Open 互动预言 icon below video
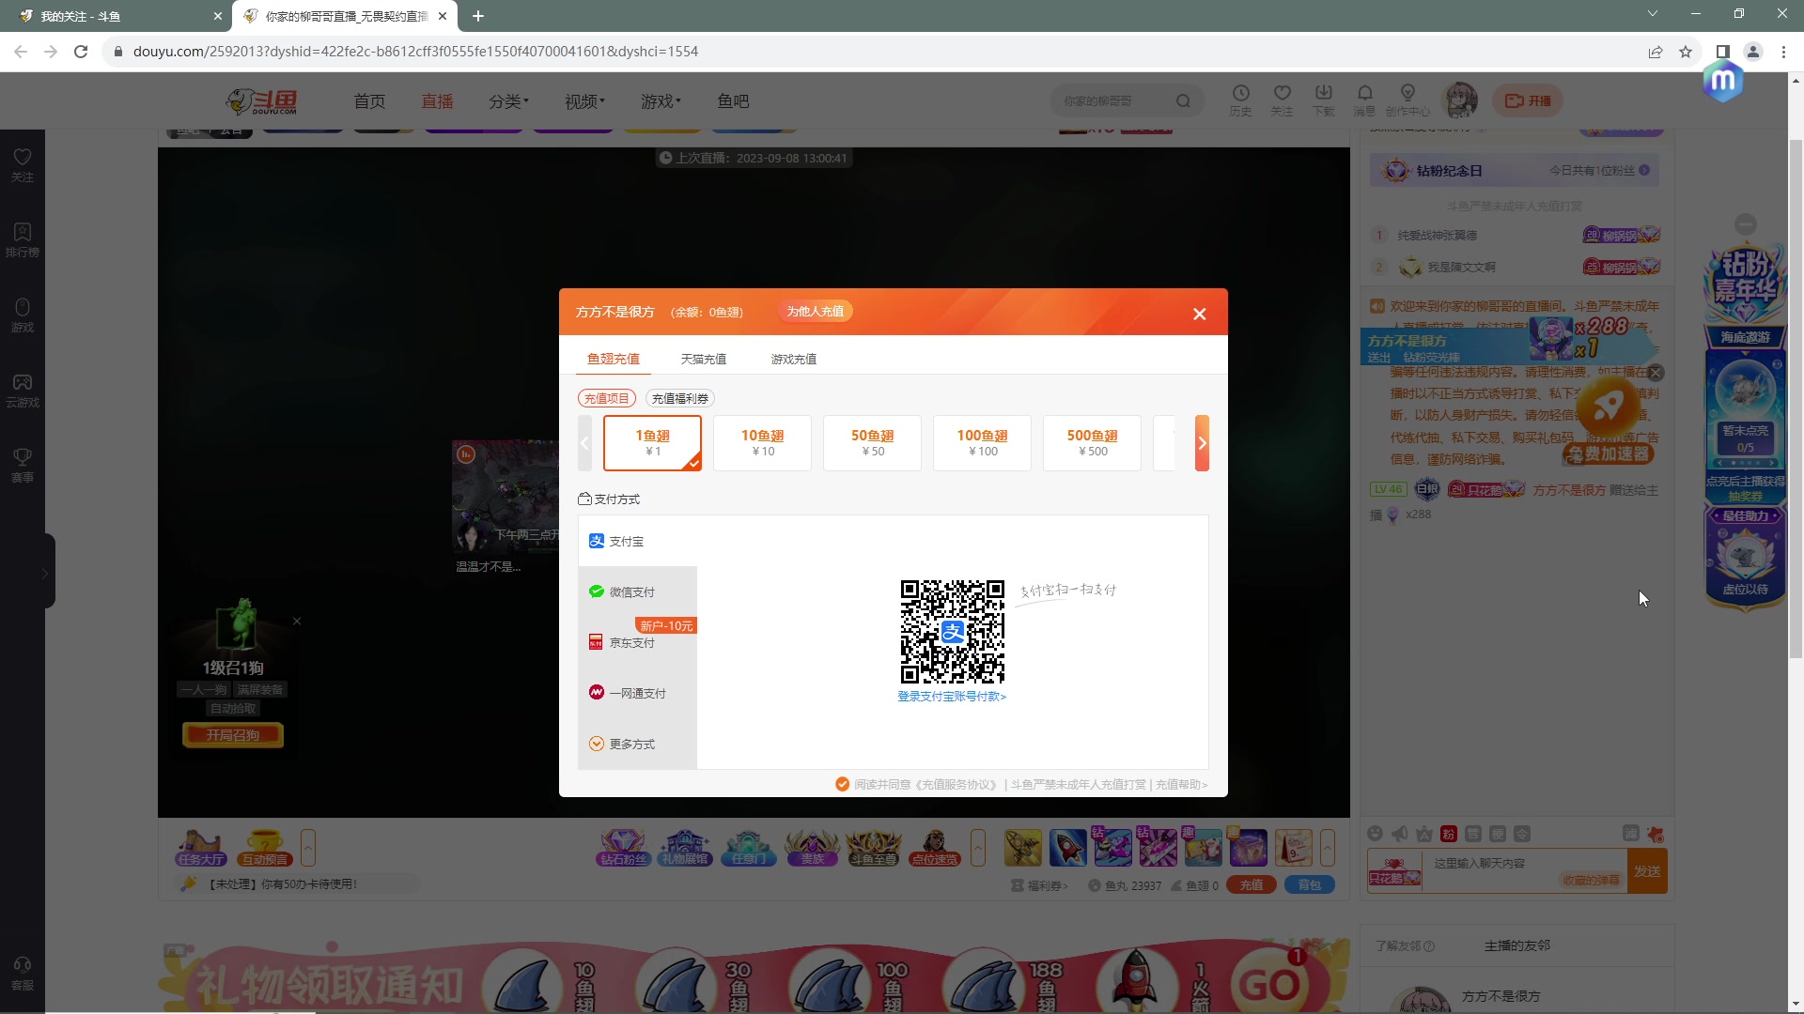Image resolution: width=1804 pixels, height=1014 pixels. pyautogui.click(x=265, y=848)
